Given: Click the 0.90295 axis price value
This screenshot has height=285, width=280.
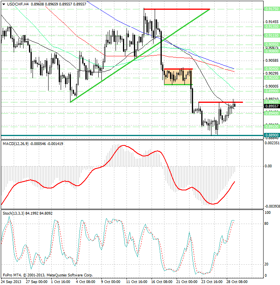Looking at the screenshot, I should click(272, 73).
